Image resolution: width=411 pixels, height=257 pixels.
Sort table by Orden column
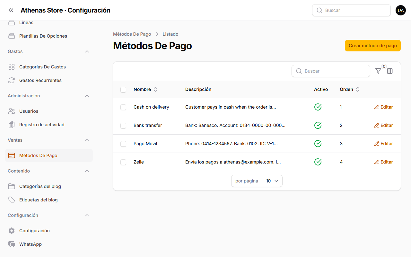tap(350, 89)
